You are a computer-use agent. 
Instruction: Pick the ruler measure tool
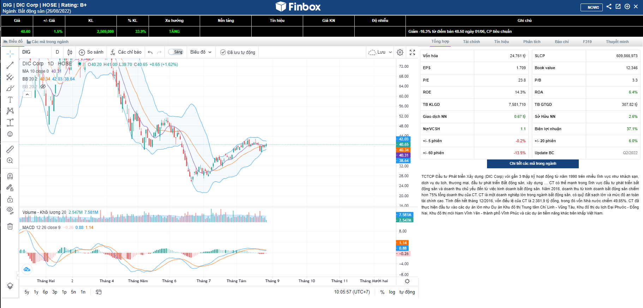10,149
